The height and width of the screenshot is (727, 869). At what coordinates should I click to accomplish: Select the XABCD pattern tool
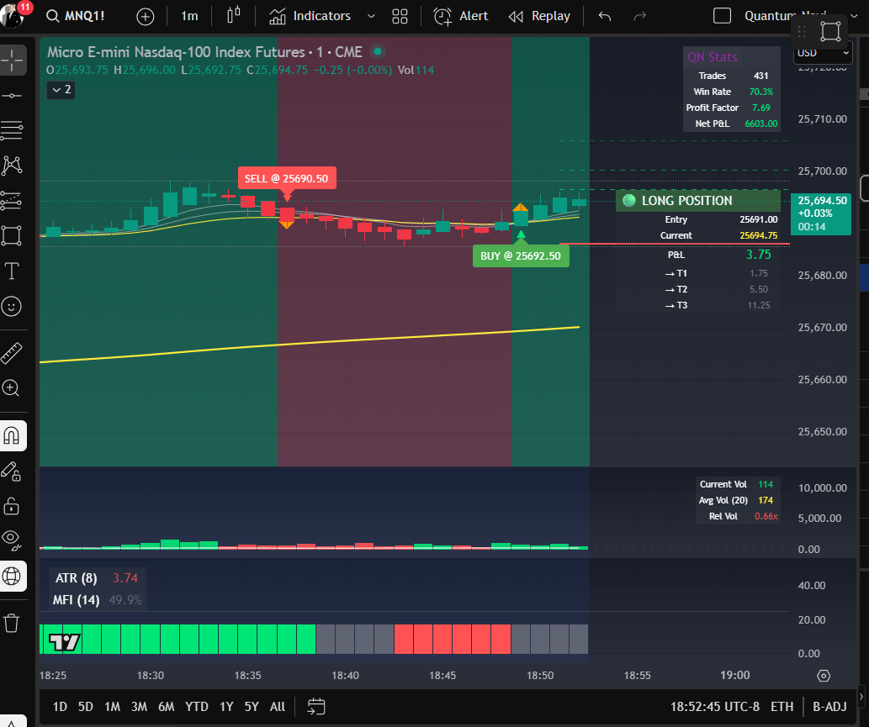(13, 166)
